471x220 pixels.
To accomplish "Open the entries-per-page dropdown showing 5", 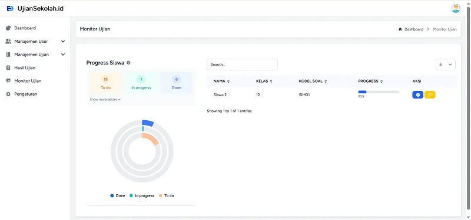I will coord(446,65).
